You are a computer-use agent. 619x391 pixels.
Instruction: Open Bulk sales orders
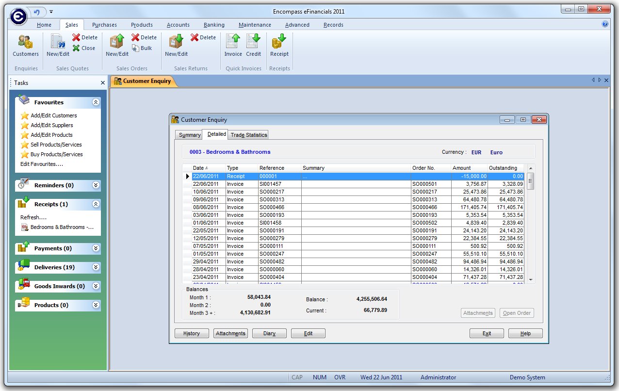[142, 48]
